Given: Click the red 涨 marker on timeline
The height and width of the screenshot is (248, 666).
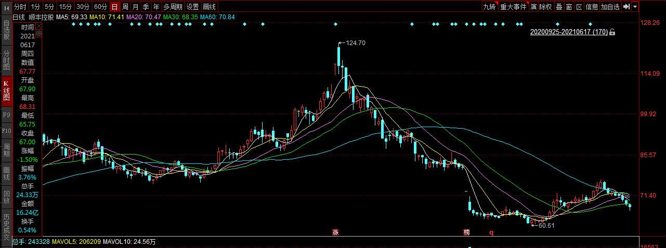Looking at the screenshot, I should 336,233.
